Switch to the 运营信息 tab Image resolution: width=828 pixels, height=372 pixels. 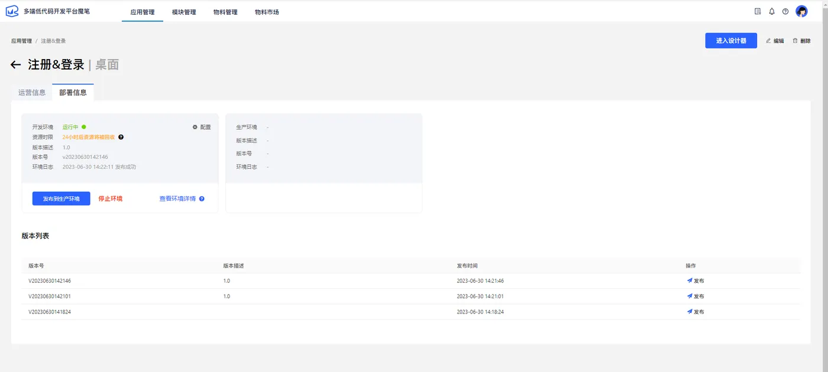(x=32, y=93)
